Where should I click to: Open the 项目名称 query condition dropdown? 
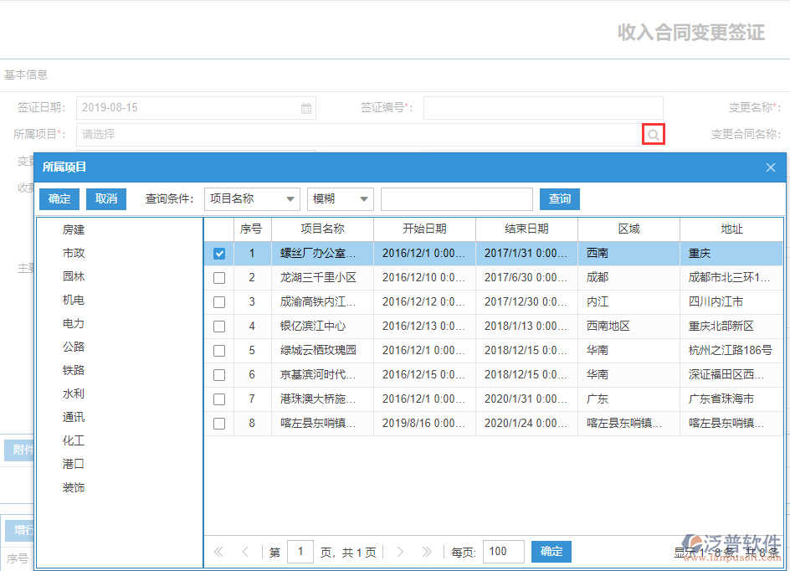(x=251, y=198)
